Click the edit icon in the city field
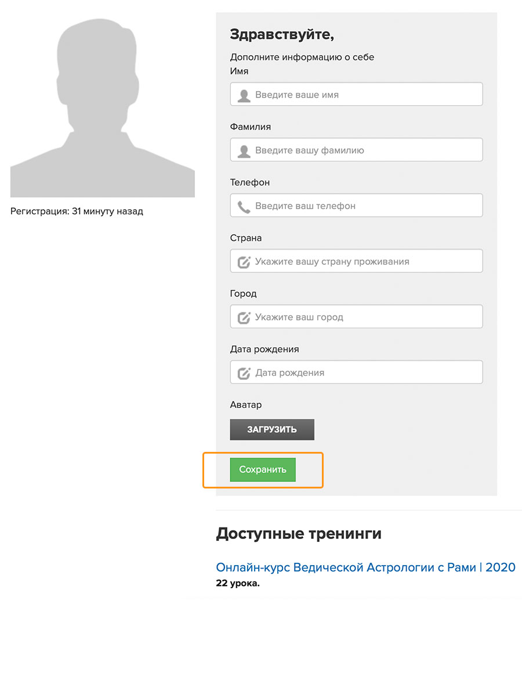Viewport: 522px width, 697px height. 244,318
